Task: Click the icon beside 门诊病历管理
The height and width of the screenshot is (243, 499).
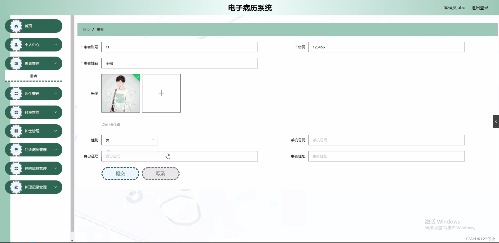Action: click(16, 150)
